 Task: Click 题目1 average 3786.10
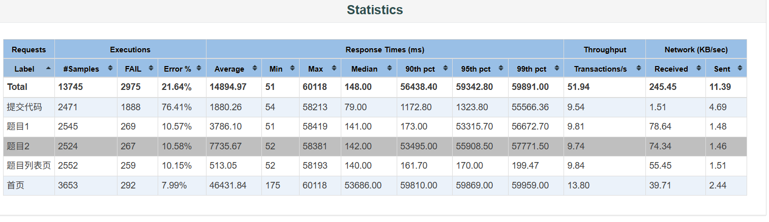point(225,126)
